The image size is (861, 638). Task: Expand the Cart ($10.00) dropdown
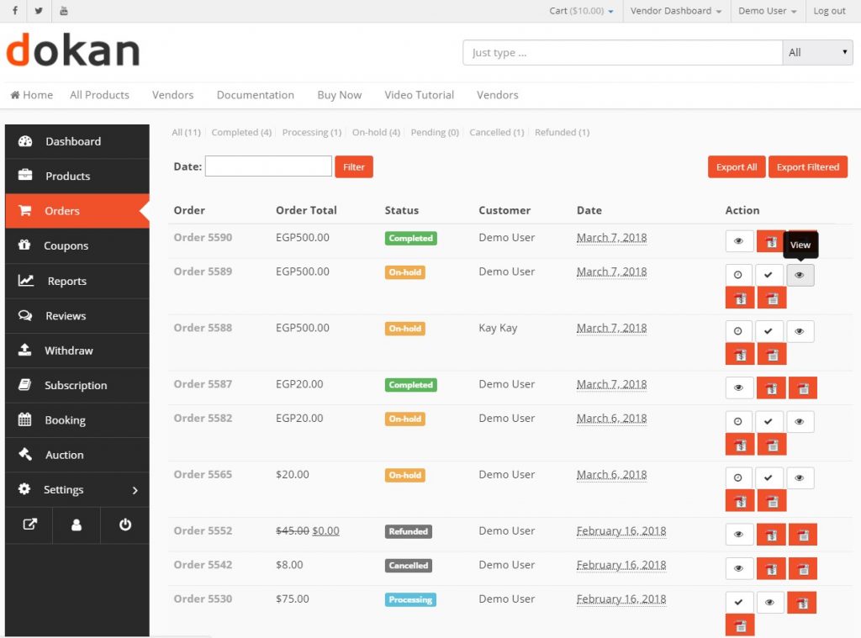point(578,11)
